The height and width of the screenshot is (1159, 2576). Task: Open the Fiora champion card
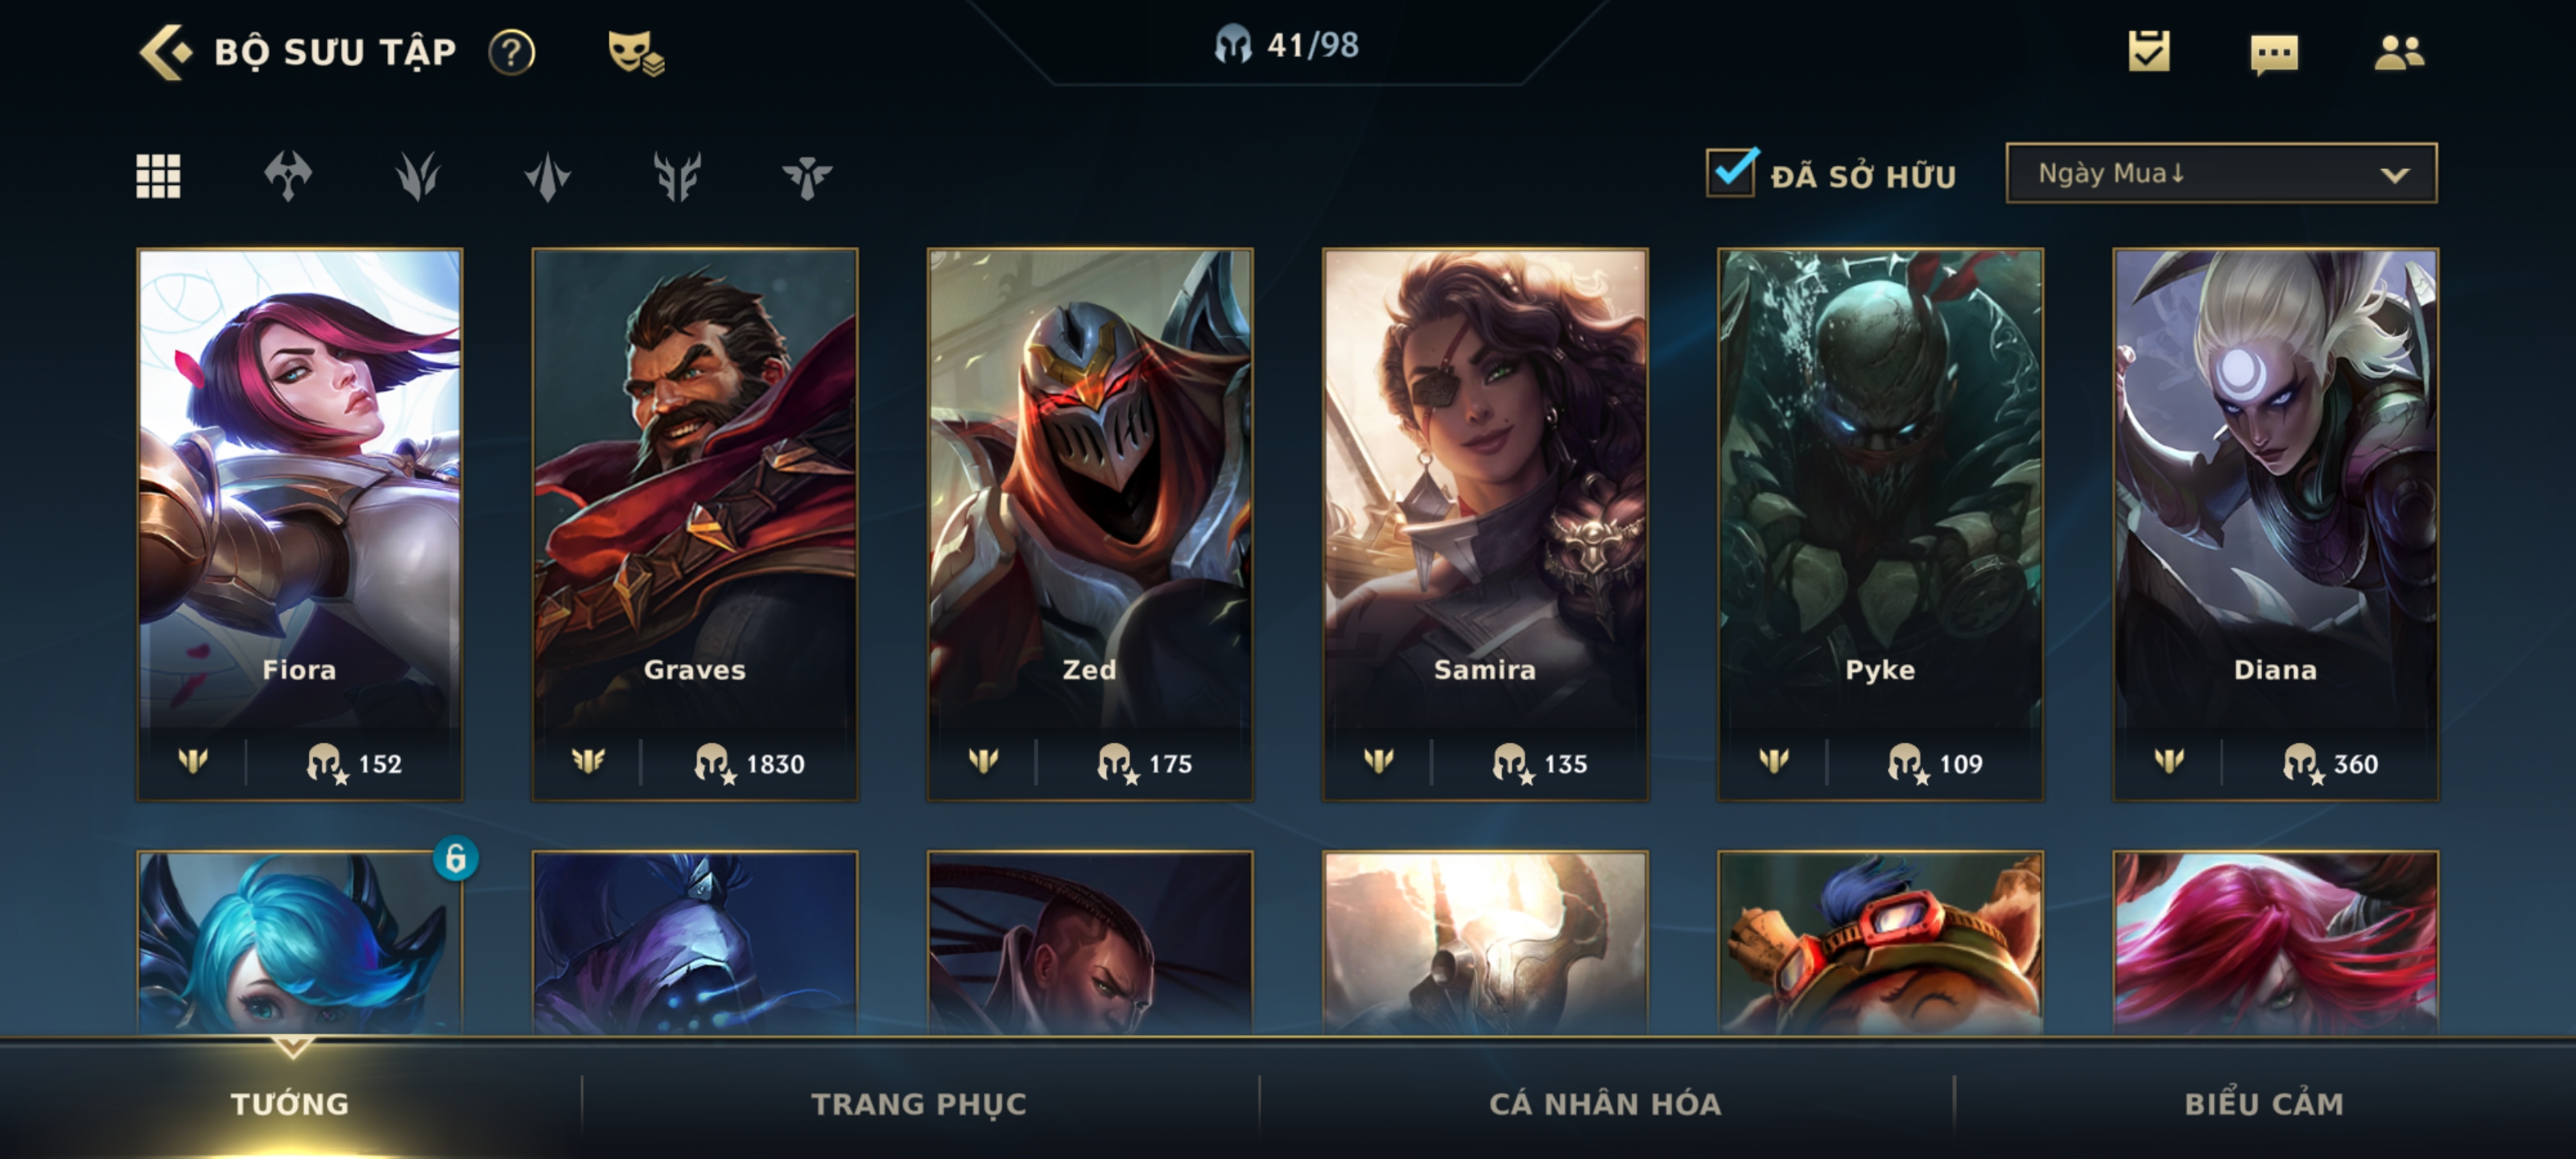[300, 524]
